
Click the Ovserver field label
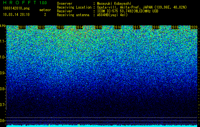point(65,3)
